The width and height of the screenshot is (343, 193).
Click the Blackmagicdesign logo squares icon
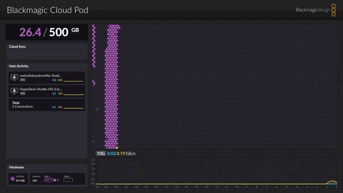tap(333, 10)
